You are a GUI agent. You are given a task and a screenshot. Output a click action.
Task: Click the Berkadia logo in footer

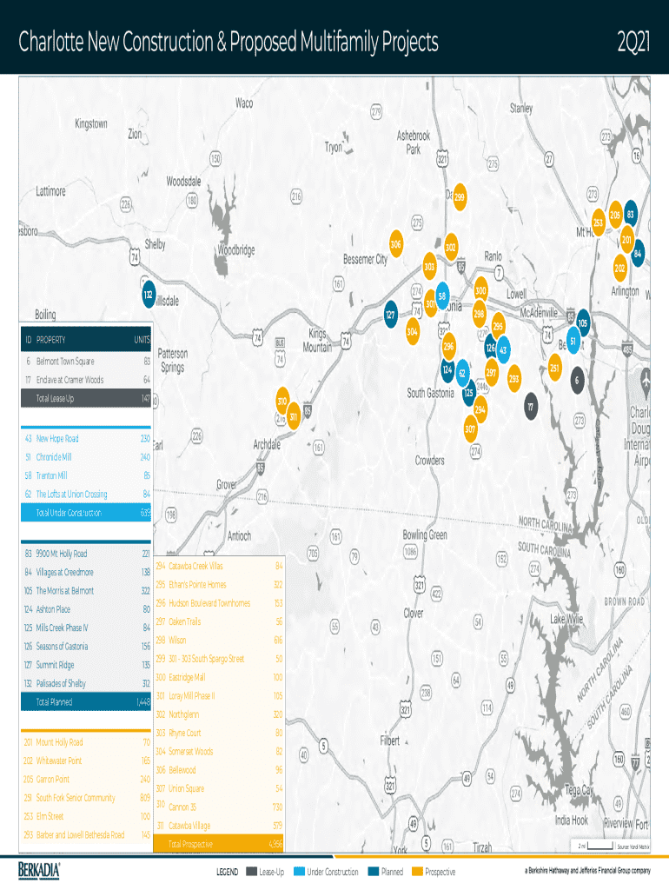[x=40, y=870]
